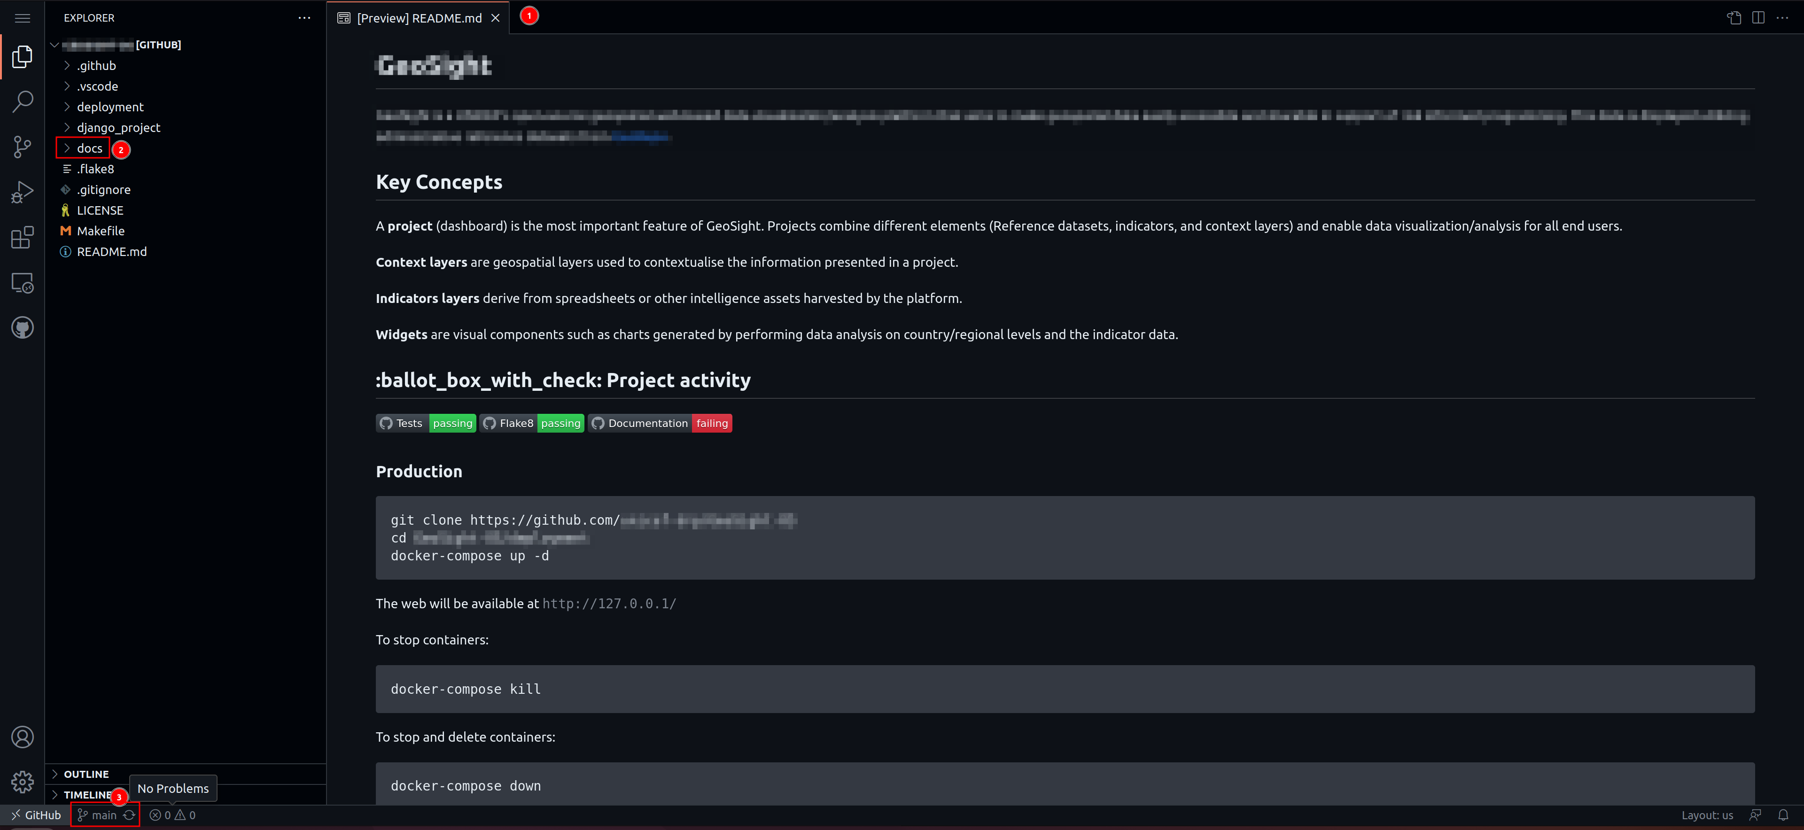Click the git clone code block
1804x830 pixels.
(x=1065, y=538)
